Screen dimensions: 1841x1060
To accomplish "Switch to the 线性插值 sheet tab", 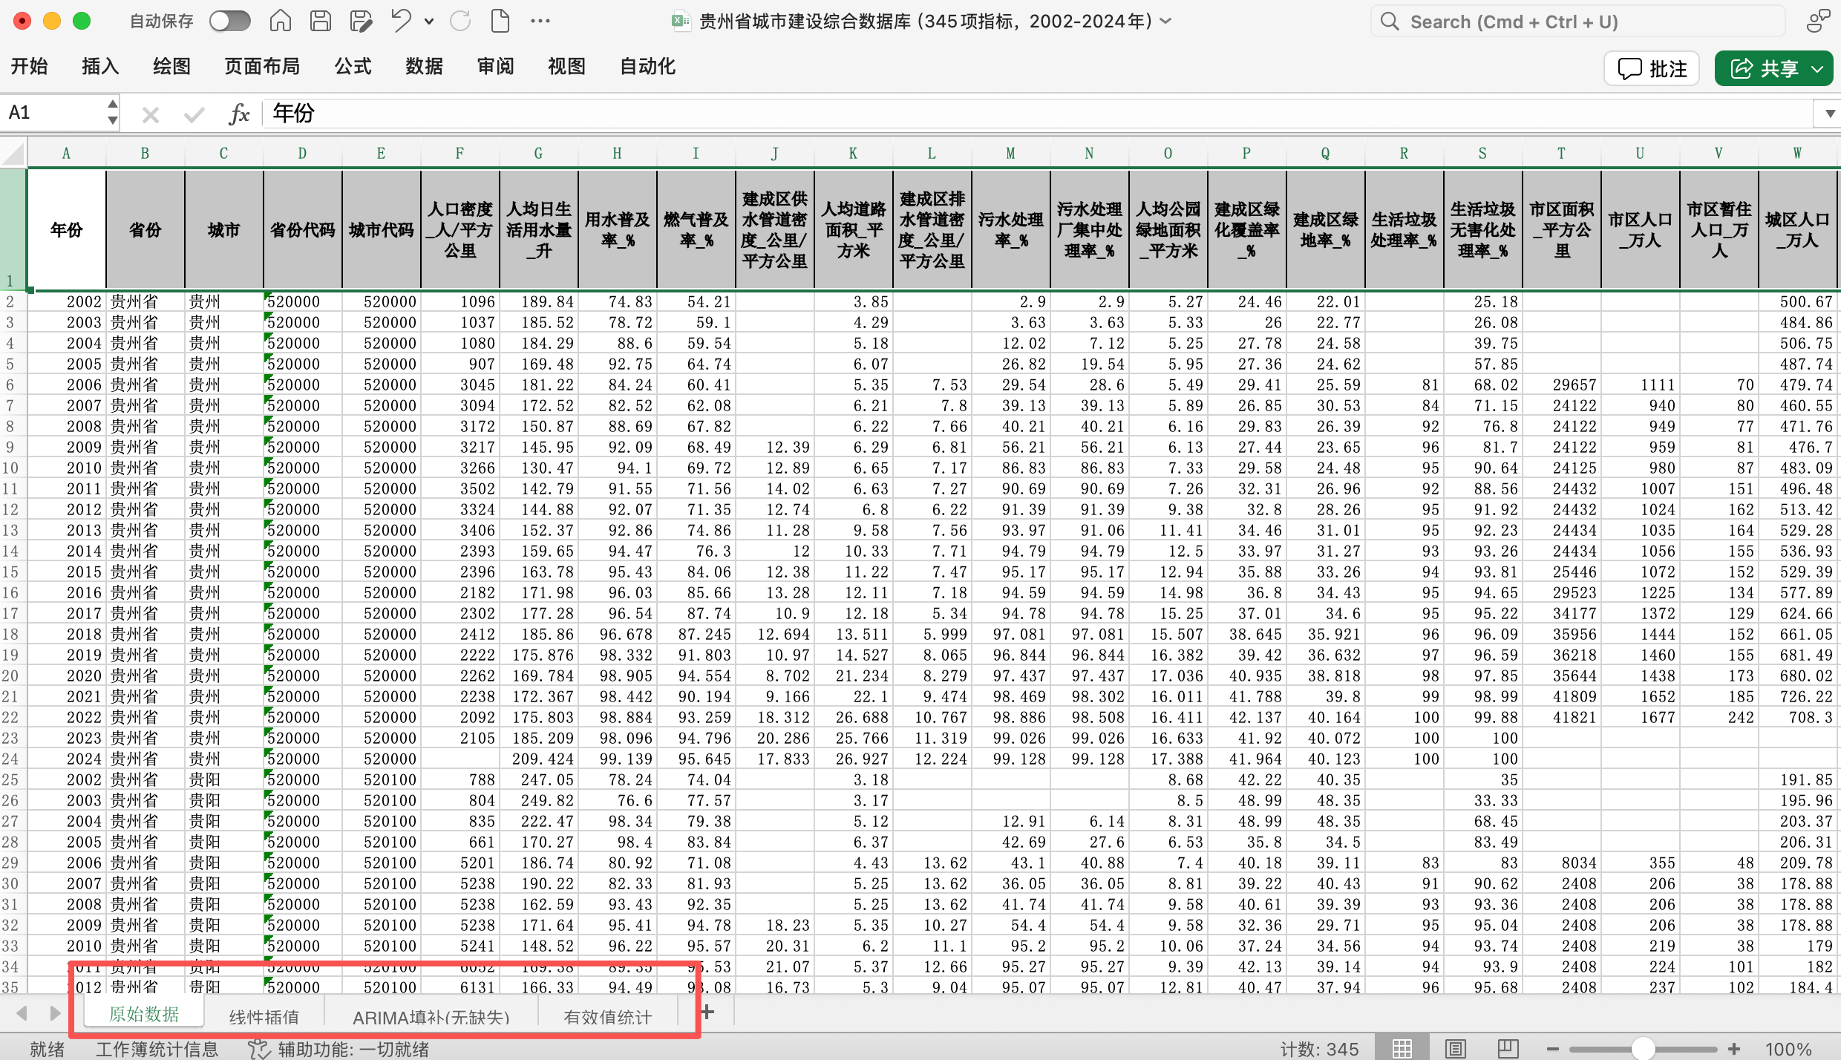I will coord(264,1016).
